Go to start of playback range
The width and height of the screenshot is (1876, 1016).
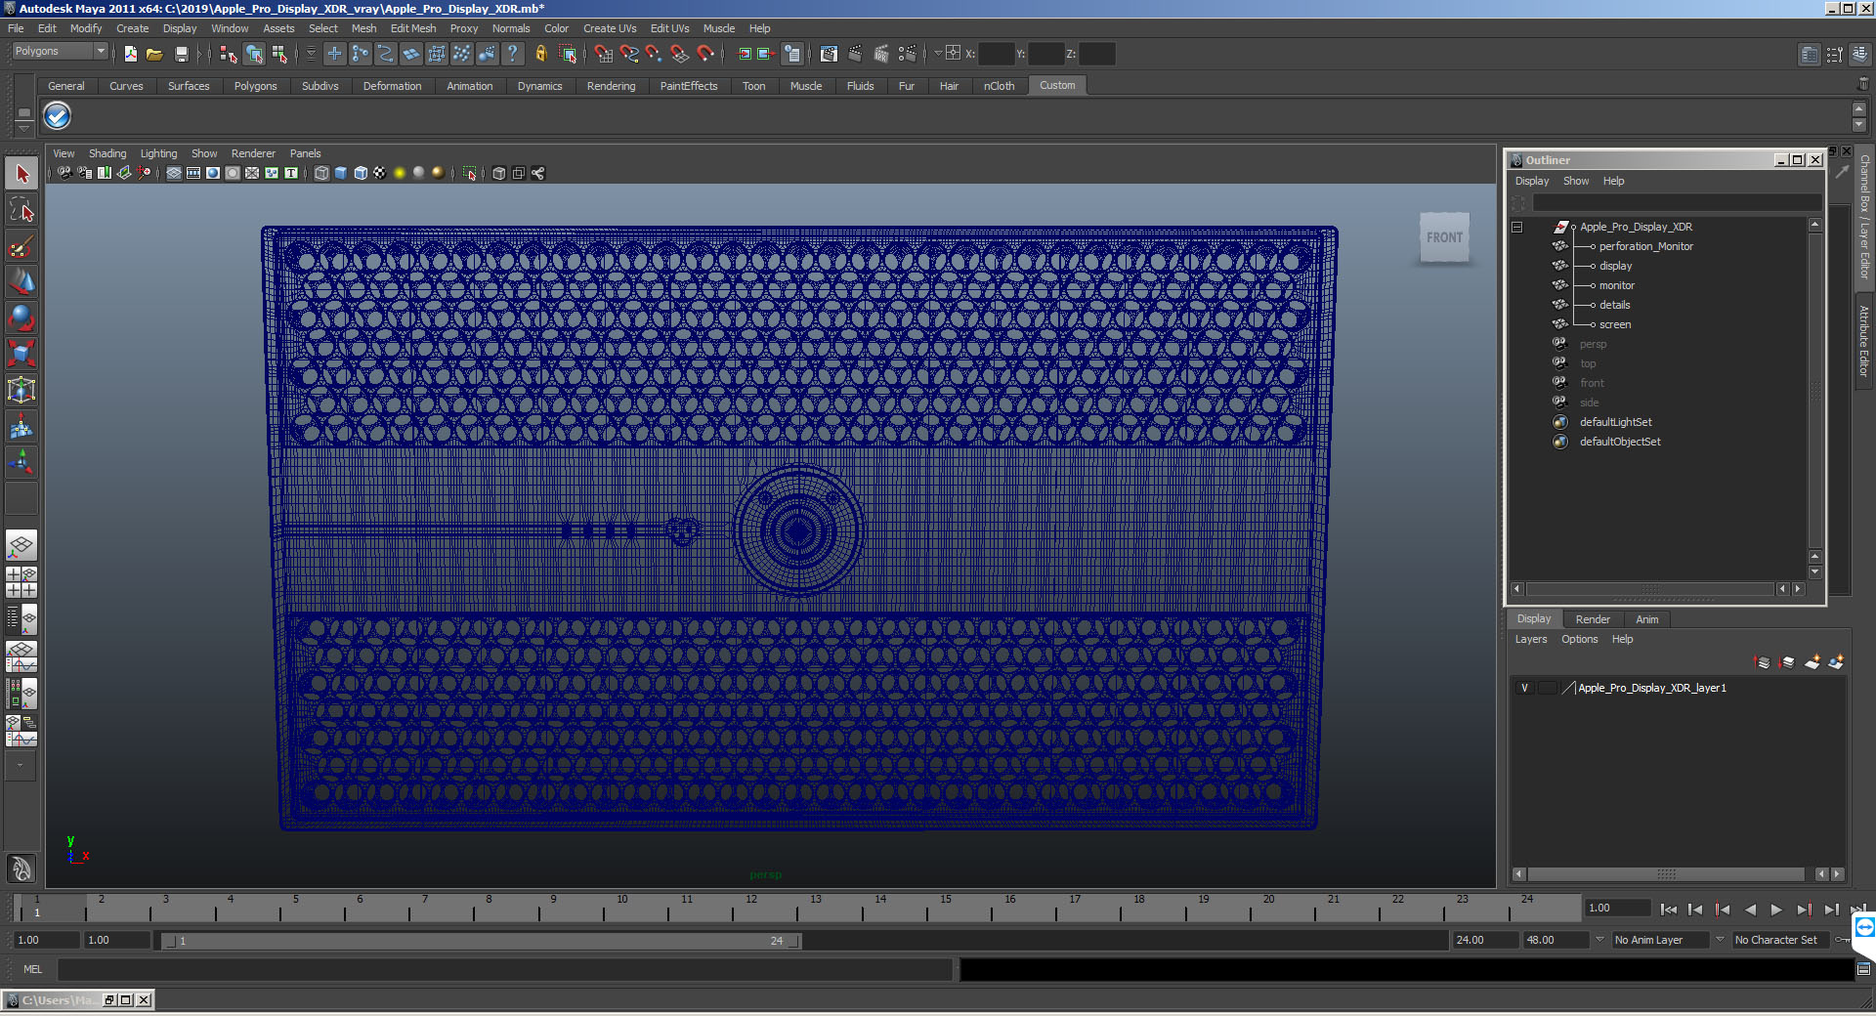point(1669,910)
